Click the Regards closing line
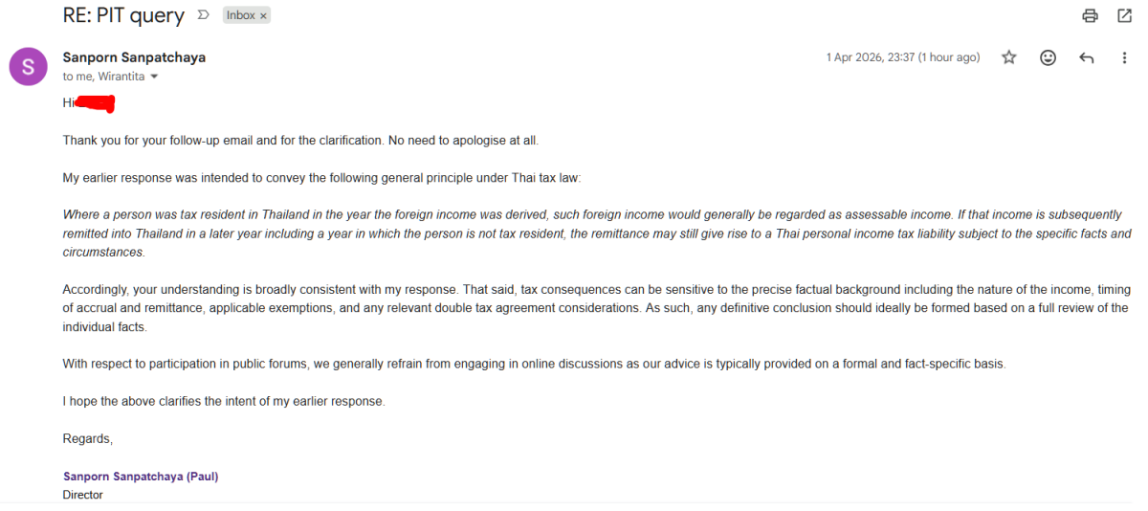Viewport: 1148px width, 511px height. [88, 439]
